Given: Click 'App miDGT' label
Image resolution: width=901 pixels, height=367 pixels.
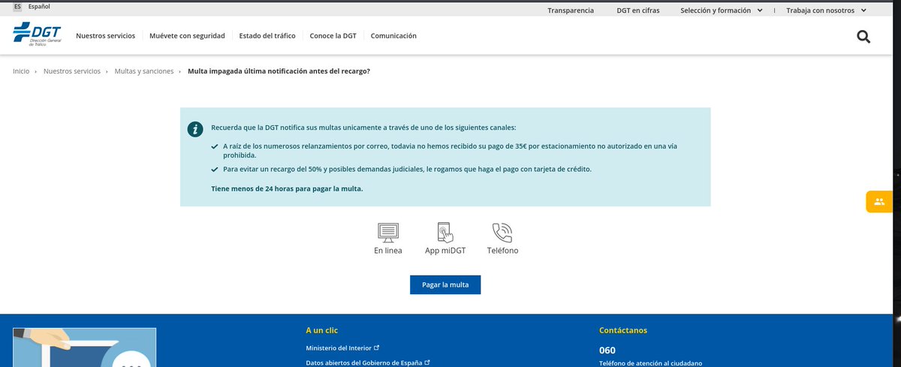Looking at the screenshot, I should coord(445,251).
